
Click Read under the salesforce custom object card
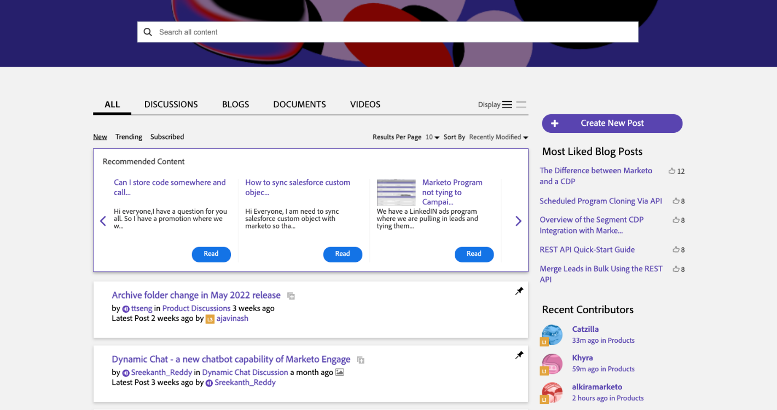343,254
